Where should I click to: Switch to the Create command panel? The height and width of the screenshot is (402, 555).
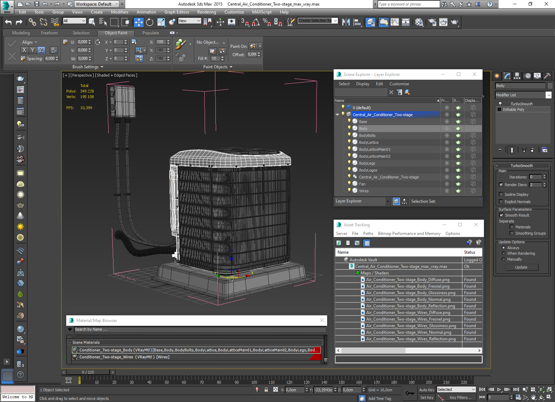coord(497,76)
